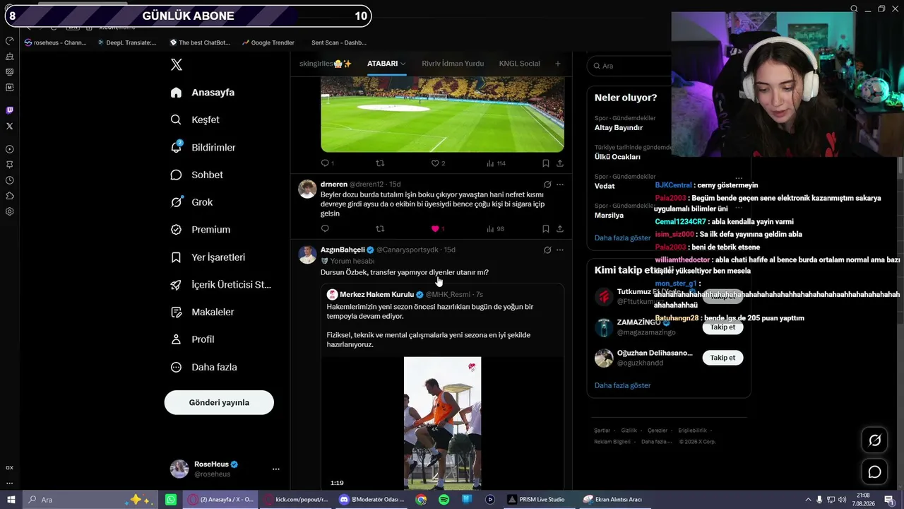
Task: Open Grok actions on AzgınBahçeli's post
Action: [547, 250]
